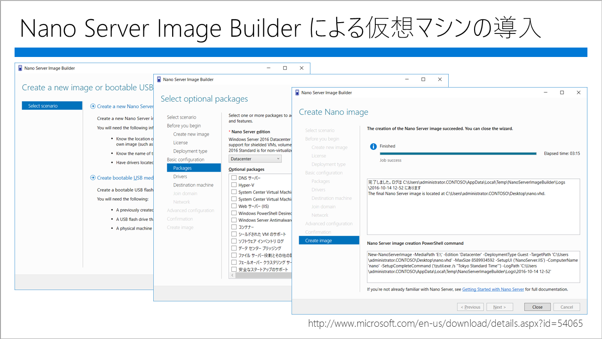Click the "Elapsed time: 03:15" text
Screen dimensions: 602x339
[x=562, y=153]
